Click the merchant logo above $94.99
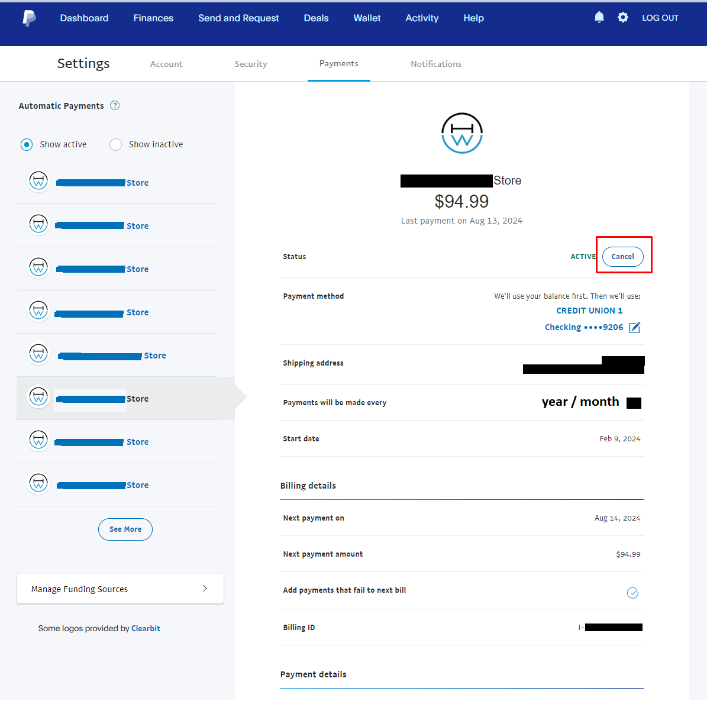 click(461, 133)
